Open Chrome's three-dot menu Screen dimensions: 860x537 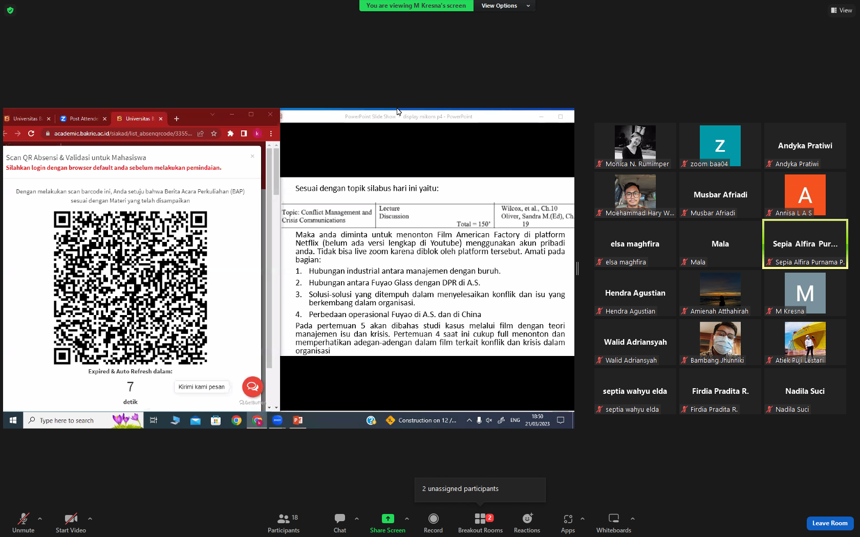click(271, 133)
